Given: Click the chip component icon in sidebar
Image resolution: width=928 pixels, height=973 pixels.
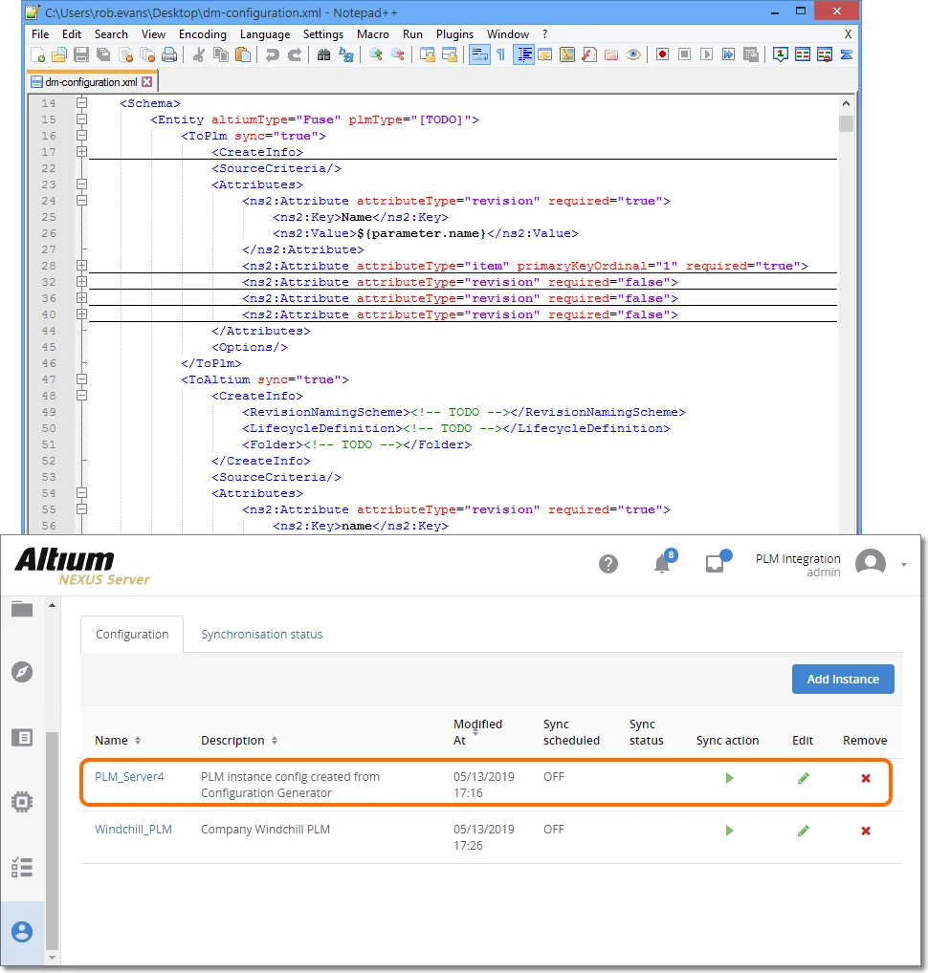Looking at the screenshot, I should tap(22, 802).
